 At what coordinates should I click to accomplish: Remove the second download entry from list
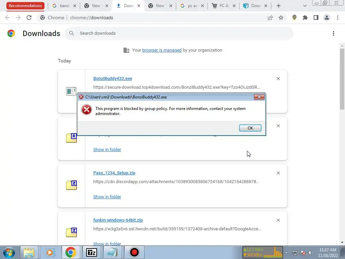click(x=278, y=126)
